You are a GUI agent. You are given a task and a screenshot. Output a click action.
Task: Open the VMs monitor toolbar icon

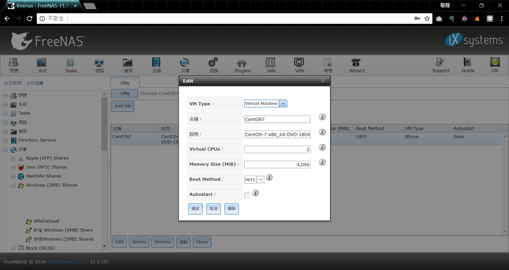coord(299,65)
